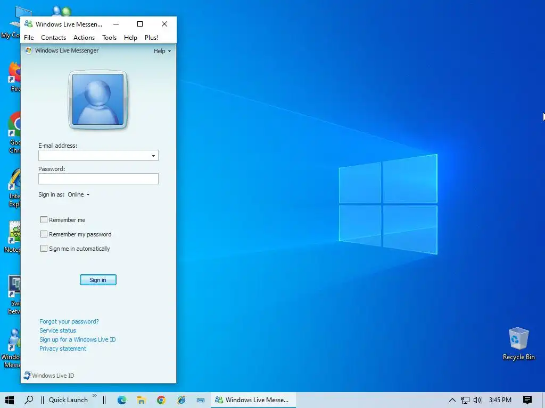This screenshot has width=545, height=408.
Task: Click the Messenger icon in title bar
Action: [29, 24]
